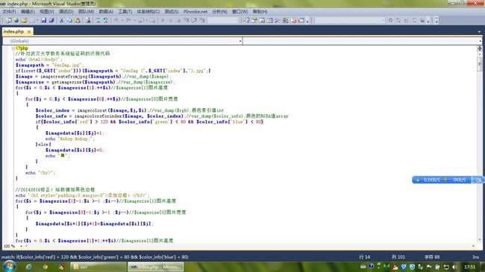This screenshot has width=485, height=272.
Task: Click the Uncomment Lines toolbar icon
Action: coord(105,20)
